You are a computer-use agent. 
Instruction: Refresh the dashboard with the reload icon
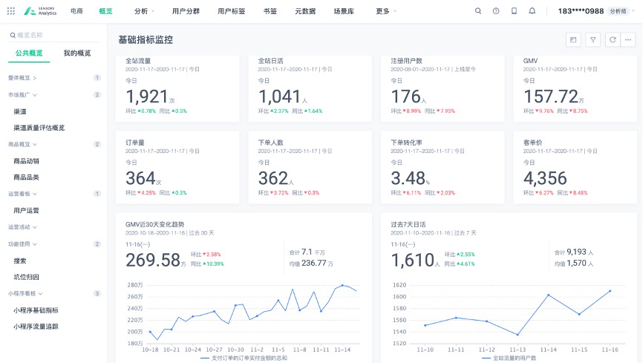[613, 40]
